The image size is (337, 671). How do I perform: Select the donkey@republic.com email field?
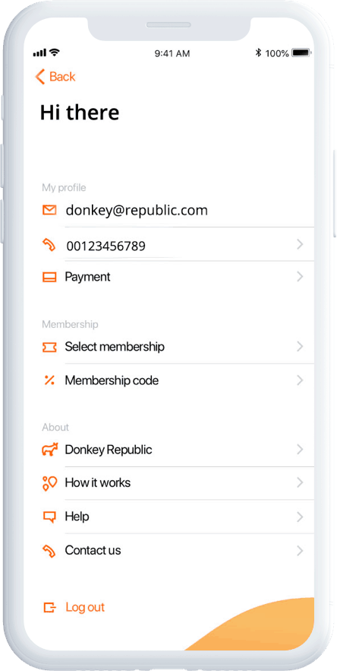pyautogui.click(x=178, y=210)
